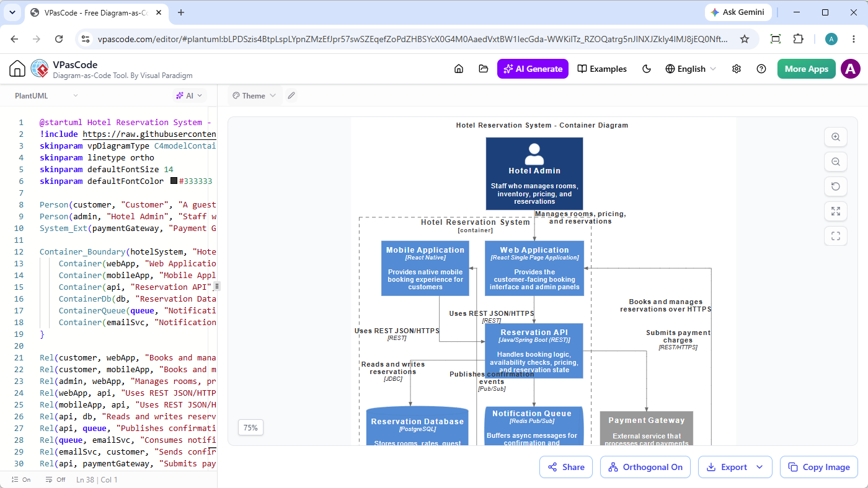Image resolution: width=868 pixels, height=488 pixels.
Task: Click the Share button
Action: (565, 467)
